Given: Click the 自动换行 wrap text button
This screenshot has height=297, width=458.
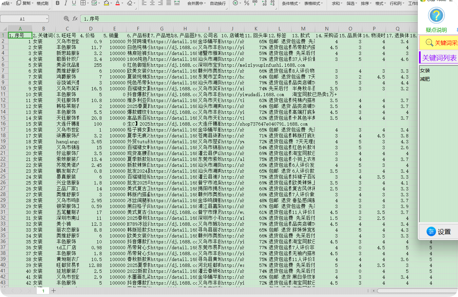Looking at the screenshot, I should 218,3.
